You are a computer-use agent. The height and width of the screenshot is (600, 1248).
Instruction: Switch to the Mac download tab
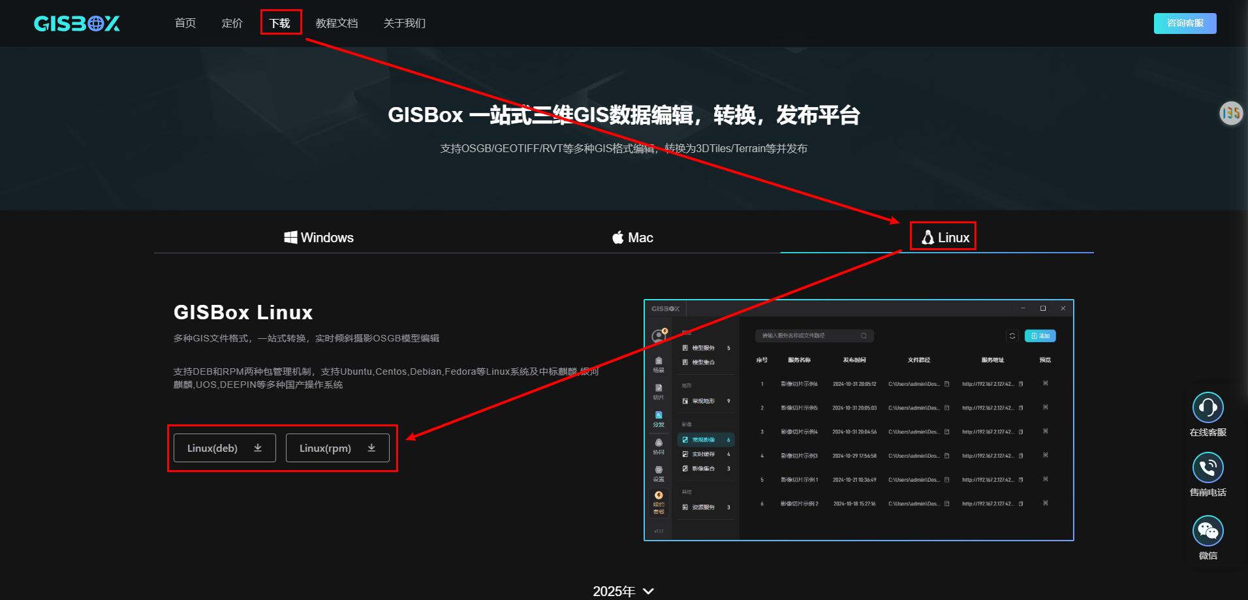coord(632,238)
